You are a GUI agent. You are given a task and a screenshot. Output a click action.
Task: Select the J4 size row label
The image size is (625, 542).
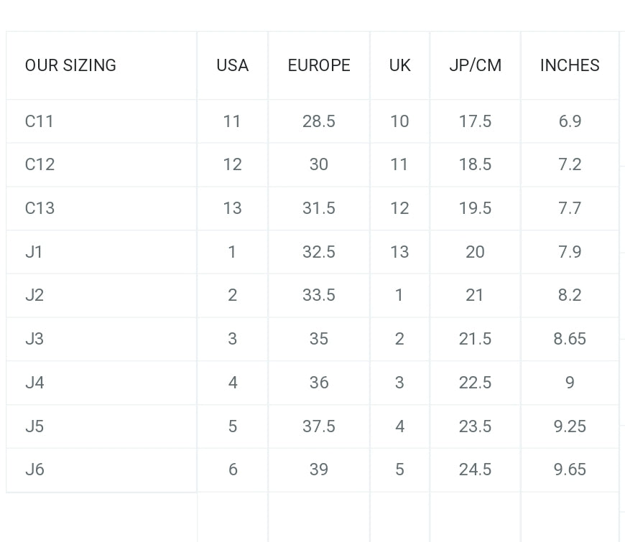(34, 383)
